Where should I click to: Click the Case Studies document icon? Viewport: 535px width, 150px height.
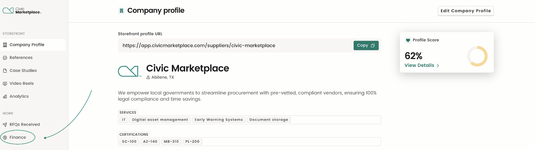5,71
